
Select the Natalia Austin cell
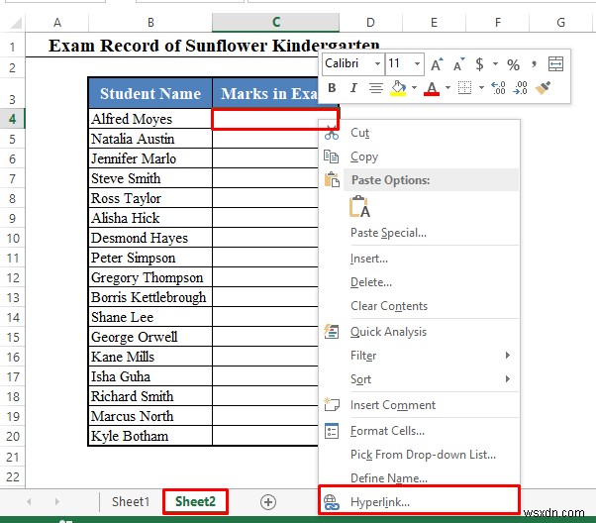tap(150, 139)
